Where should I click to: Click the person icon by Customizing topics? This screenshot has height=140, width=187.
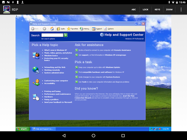click(36, 82)
